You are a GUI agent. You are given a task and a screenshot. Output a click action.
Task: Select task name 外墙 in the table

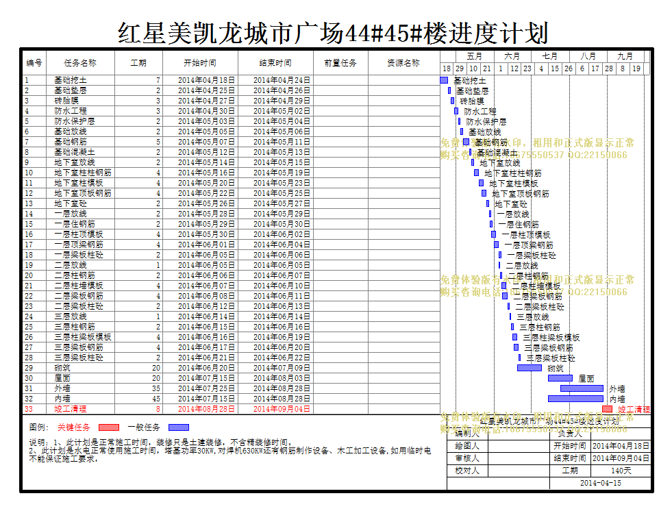click(62, 389)
